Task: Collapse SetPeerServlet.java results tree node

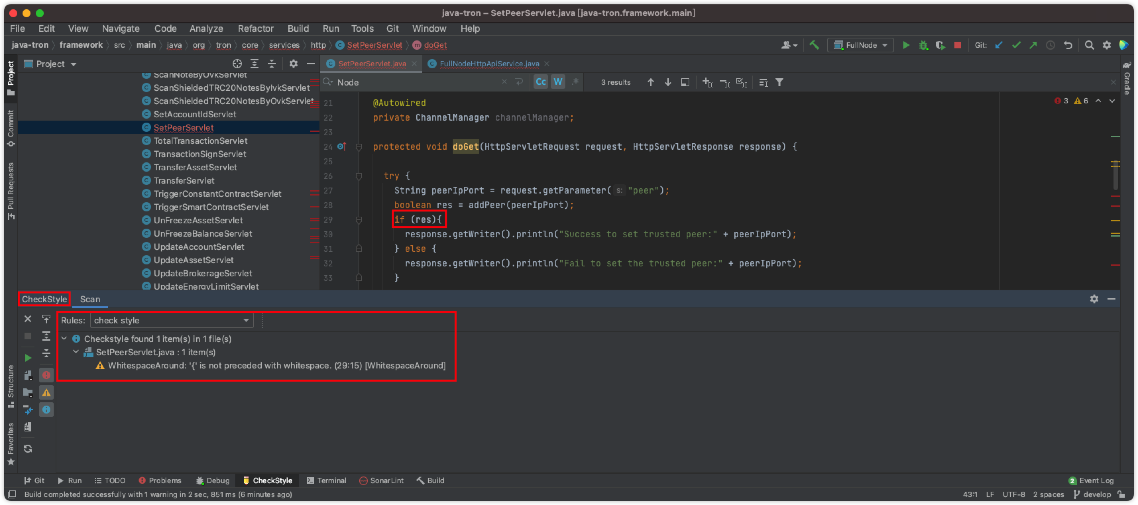Action: point(76,352)
